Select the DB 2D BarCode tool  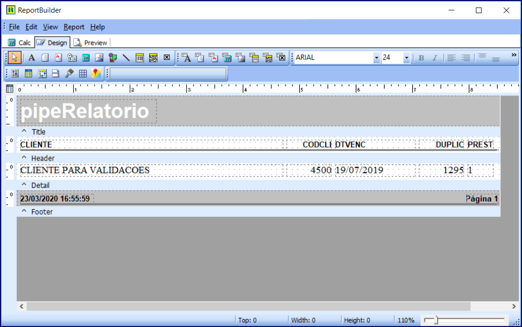[268, 58]
